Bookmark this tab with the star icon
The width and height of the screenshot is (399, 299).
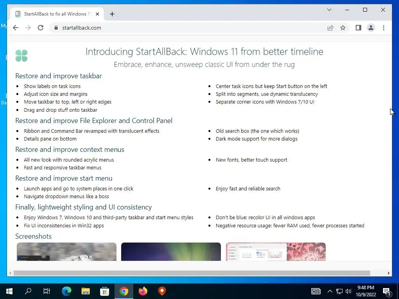(x=343, y=28)
